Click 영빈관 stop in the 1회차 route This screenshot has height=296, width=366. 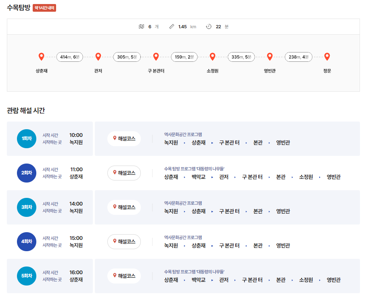click(x=283, y=143)
